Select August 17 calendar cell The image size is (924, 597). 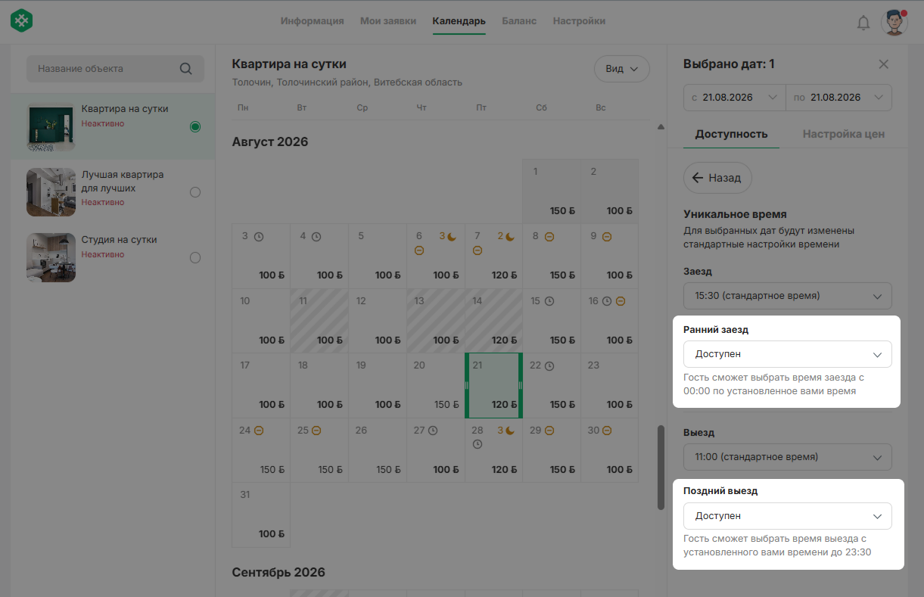[x=261, y=385]
